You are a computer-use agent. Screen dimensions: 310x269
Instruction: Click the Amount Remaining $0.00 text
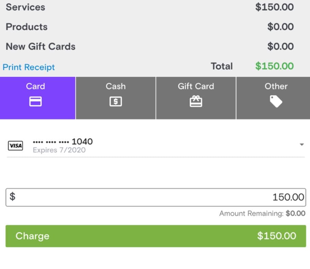point(262,214)
